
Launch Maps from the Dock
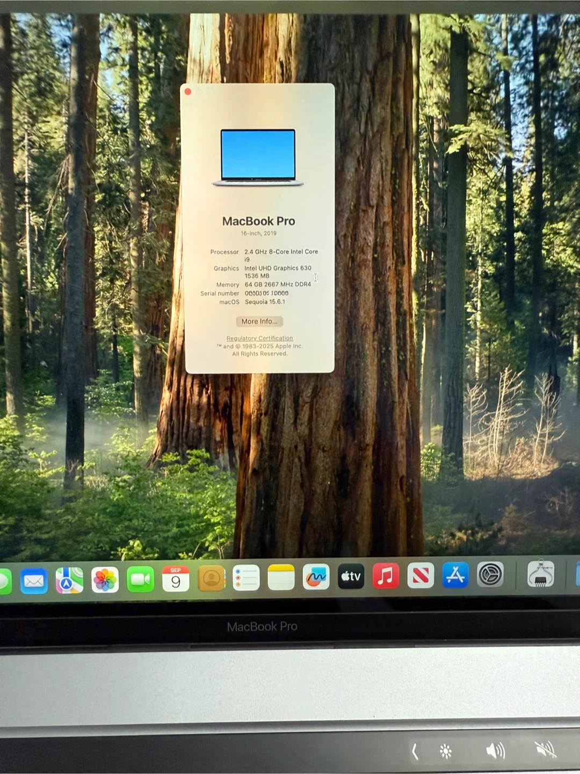click(69, 580)
